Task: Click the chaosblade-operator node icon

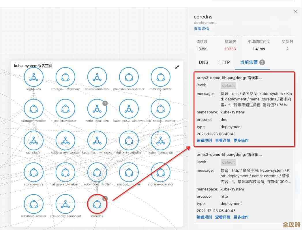Action: pyautogui.click(x=129, y=76)
